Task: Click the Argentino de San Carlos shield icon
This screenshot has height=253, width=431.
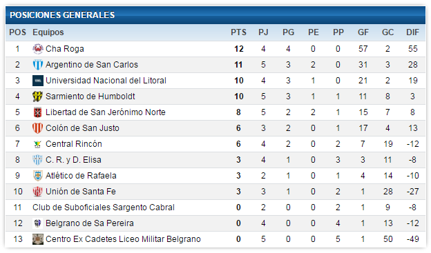Action: 38,65
